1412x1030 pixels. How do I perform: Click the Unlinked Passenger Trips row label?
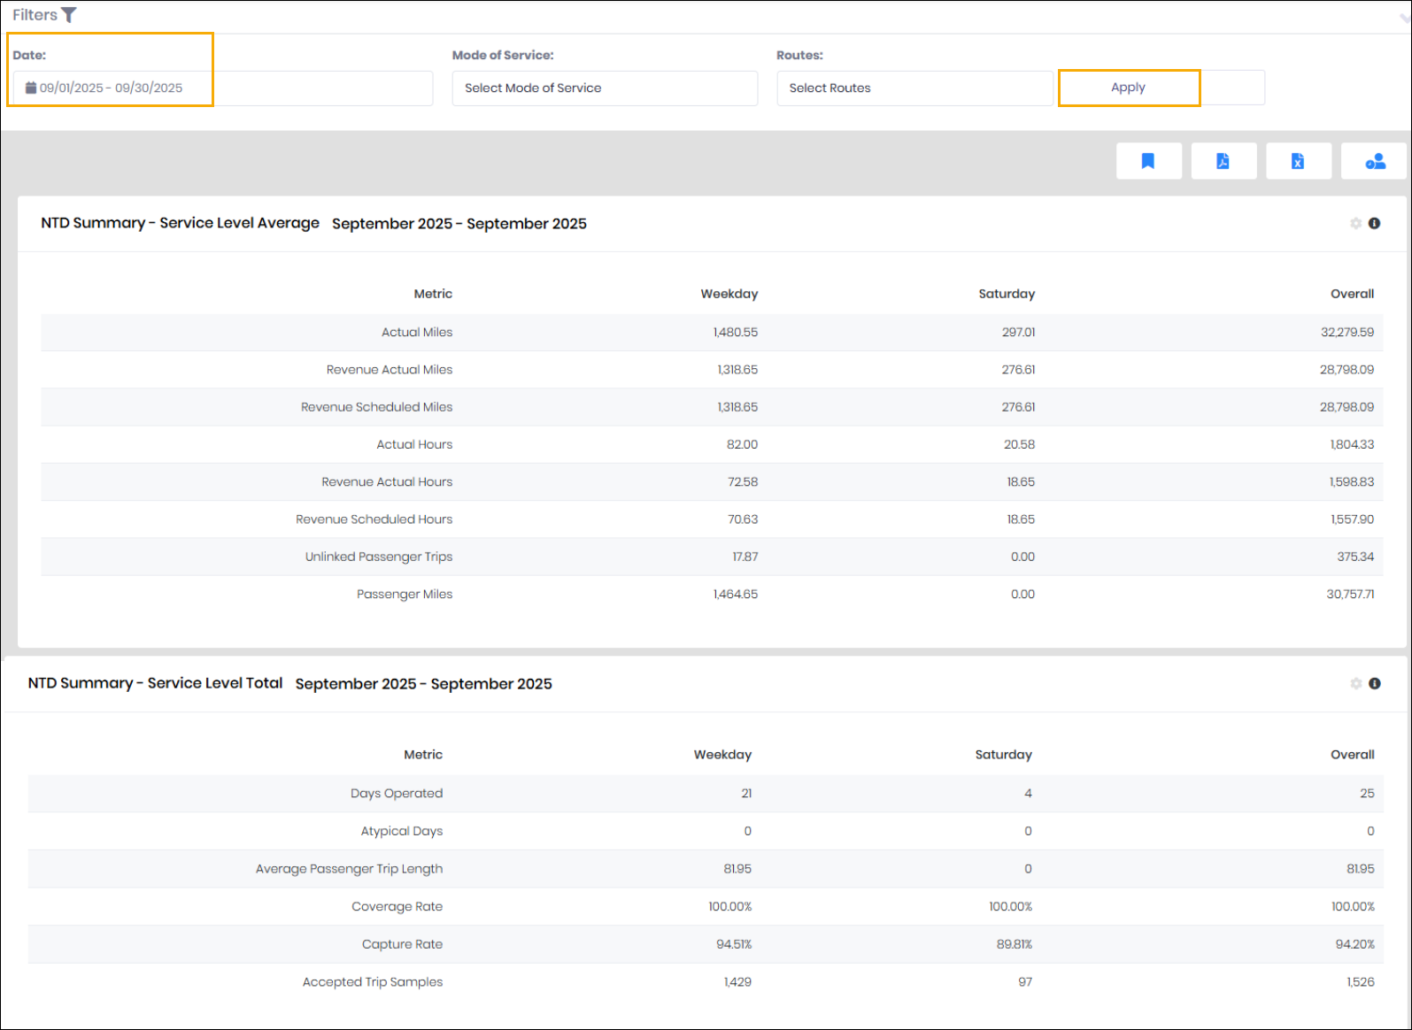tap(378, 557)
